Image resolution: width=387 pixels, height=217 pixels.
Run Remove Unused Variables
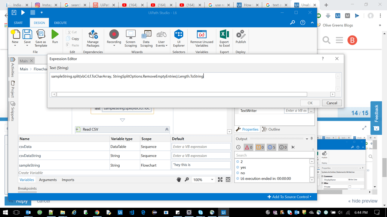pyautogui.click(x=202, y=38)
